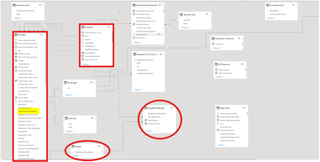The height and width of the screenshot is (162, 320).
Task: Collapse the All Measures table
Action: tap(220, 77)
